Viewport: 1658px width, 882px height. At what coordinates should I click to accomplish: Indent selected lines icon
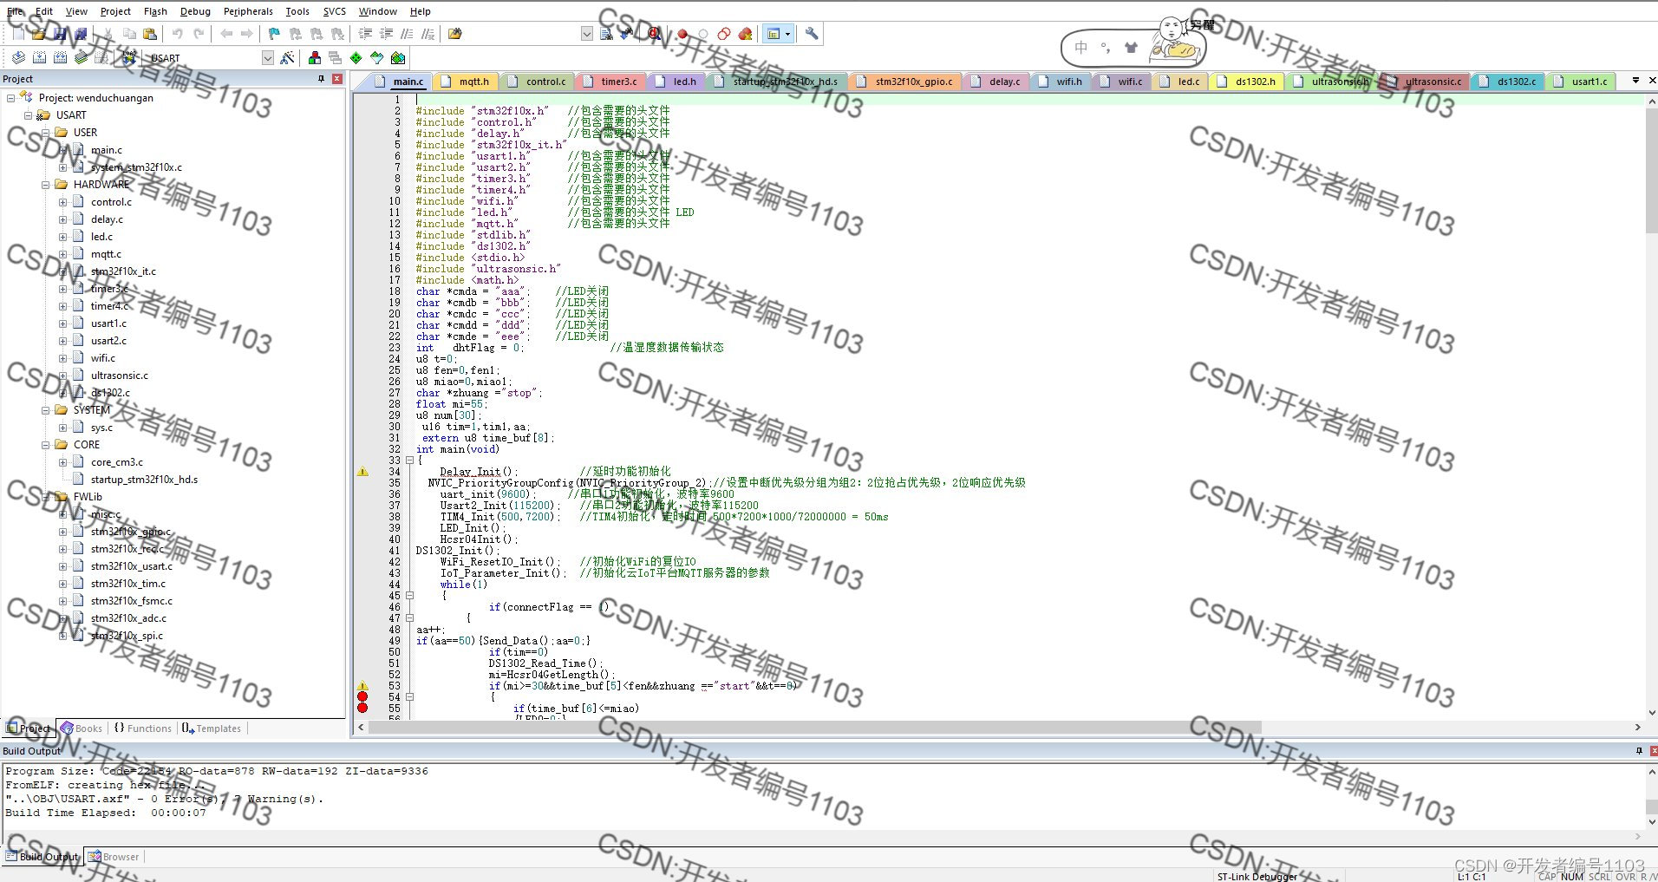[365, 34]
